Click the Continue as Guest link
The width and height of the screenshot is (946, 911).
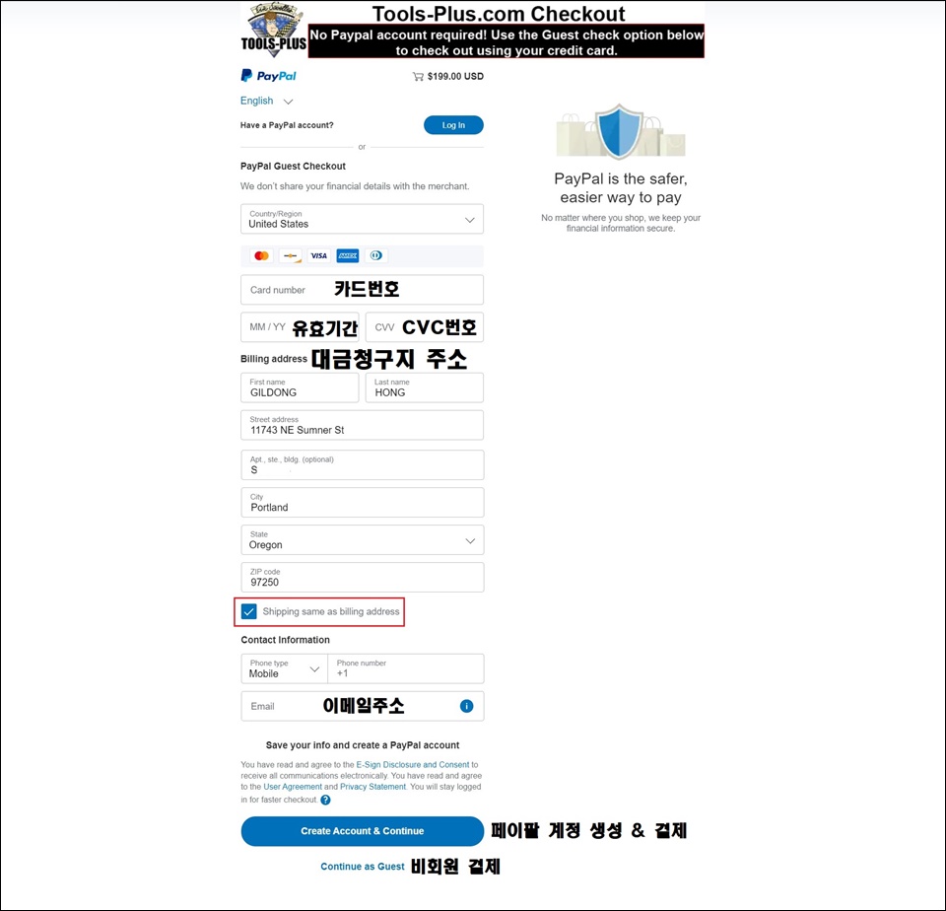click(362, 867)
